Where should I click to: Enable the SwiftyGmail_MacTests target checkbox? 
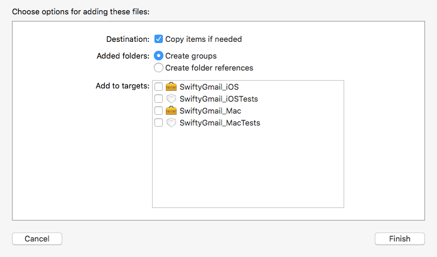coord(159,123)
